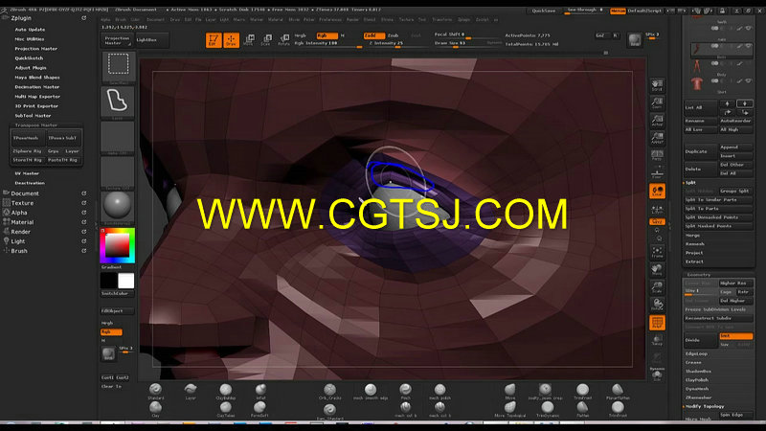Open LightBox
Image resolution: width=766 pixels, height=431 pixels.
pos(151,40)
